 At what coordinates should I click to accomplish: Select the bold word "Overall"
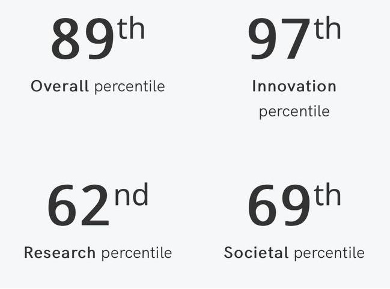[59, 86]
